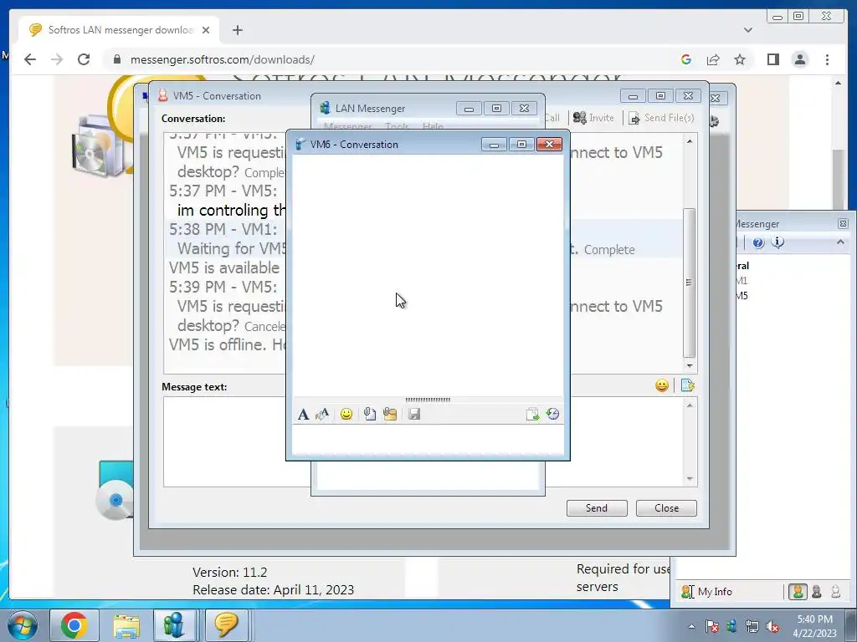Click the Close button in VM5 Conversation
This screenshot has height=642, width=857.
tap(666, 508)
